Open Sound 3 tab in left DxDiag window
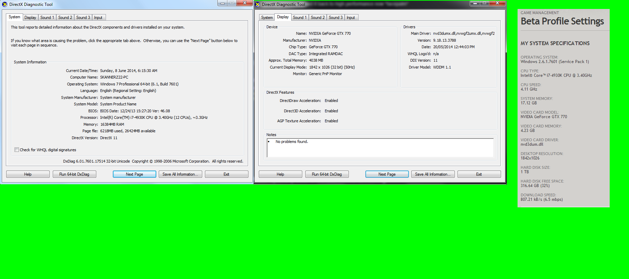 pyautogui.click(x=83, y=18)
